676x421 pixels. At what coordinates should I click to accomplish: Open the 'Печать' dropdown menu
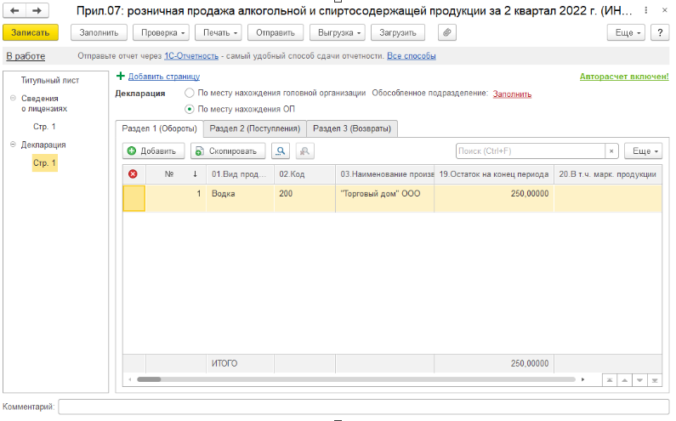click(218, 32)
